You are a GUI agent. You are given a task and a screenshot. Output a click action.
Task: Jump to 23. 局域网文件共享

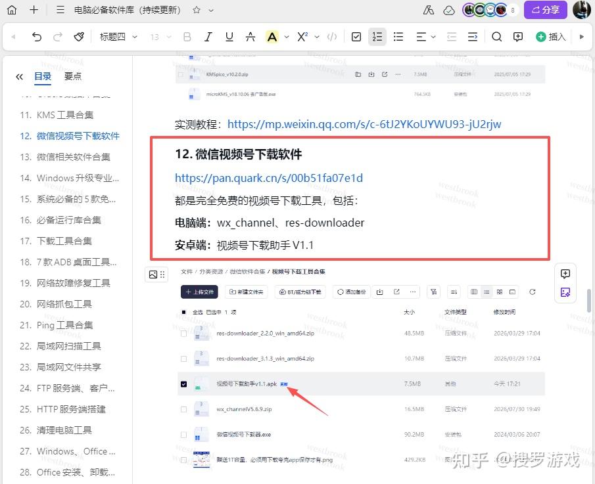[60, 367]
